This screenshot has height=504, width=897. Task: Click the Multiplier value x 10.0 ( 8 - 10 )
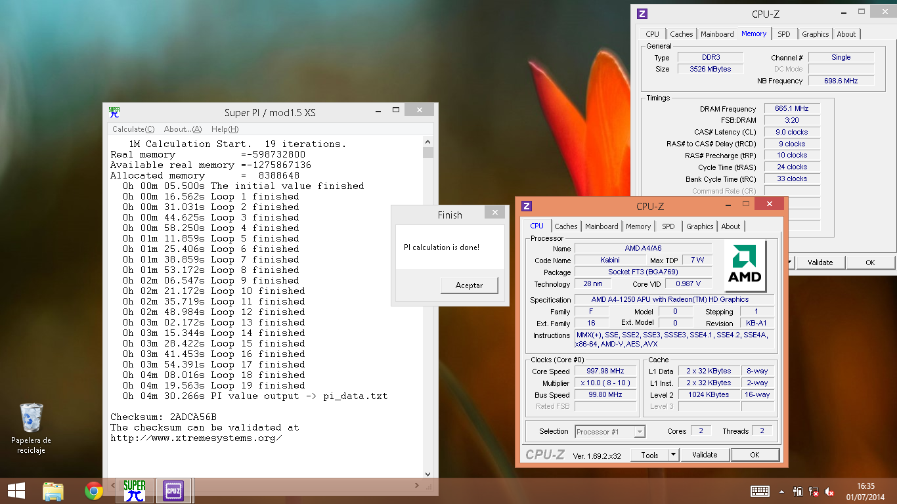coord(605,383)
